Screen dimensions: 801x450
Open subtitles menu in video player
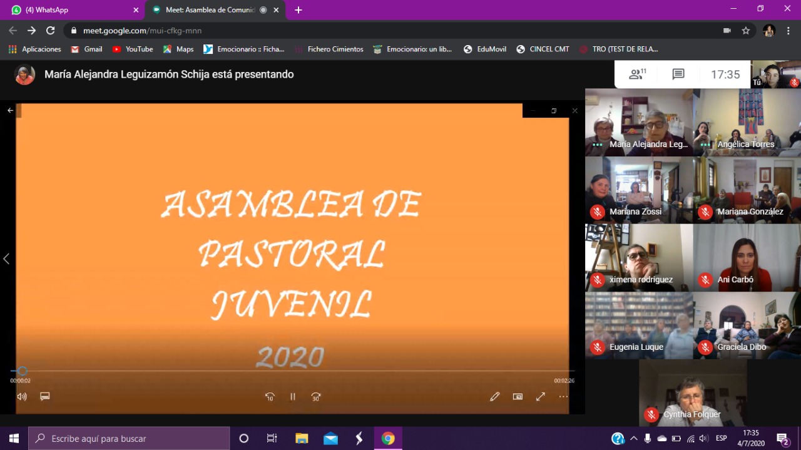click(45, 396)
